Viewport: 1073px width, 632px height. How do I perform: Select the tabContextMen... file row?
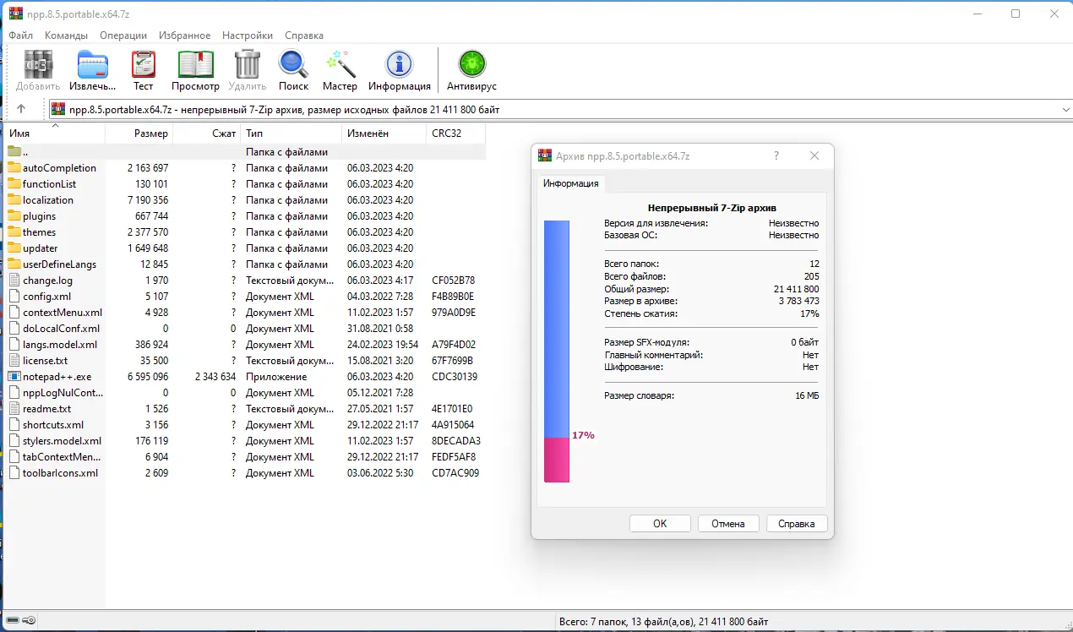click(x=245, y=456)
